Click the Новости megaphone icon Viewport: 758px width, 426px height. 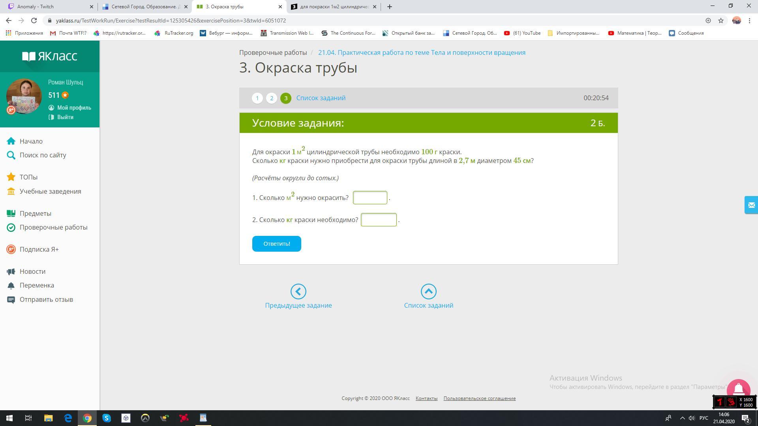pos(11,271)
